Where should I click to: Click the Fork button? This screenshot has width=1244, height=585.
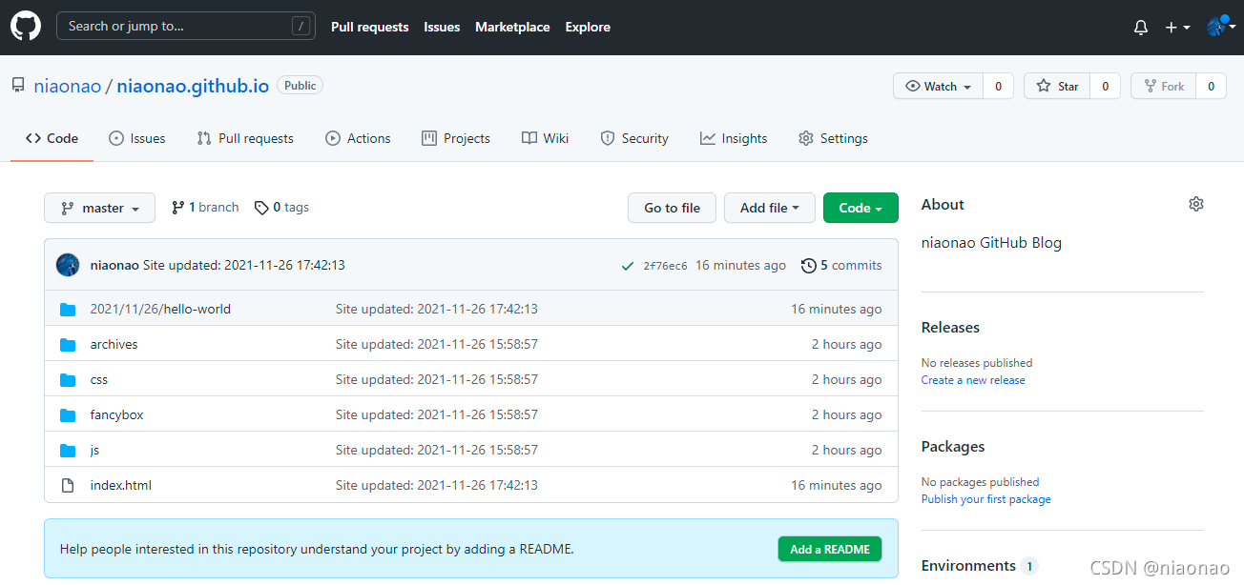[1163, 86]
